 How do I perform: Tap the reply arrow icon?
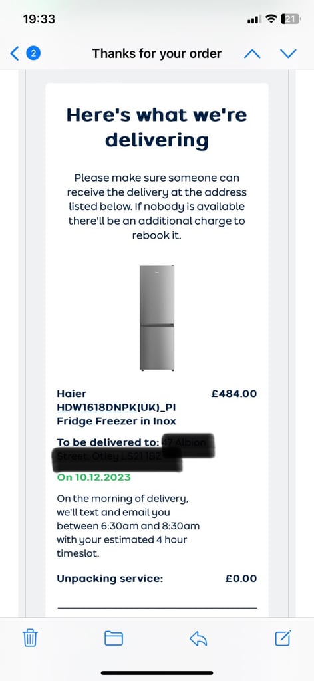[x=198, y=638]
